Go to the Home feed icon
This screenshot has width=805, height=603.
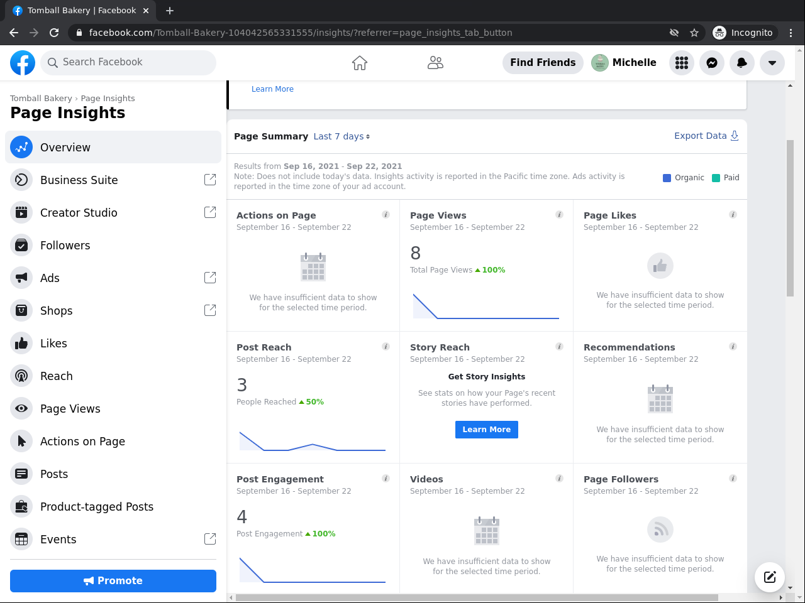(x=360, y=63)
